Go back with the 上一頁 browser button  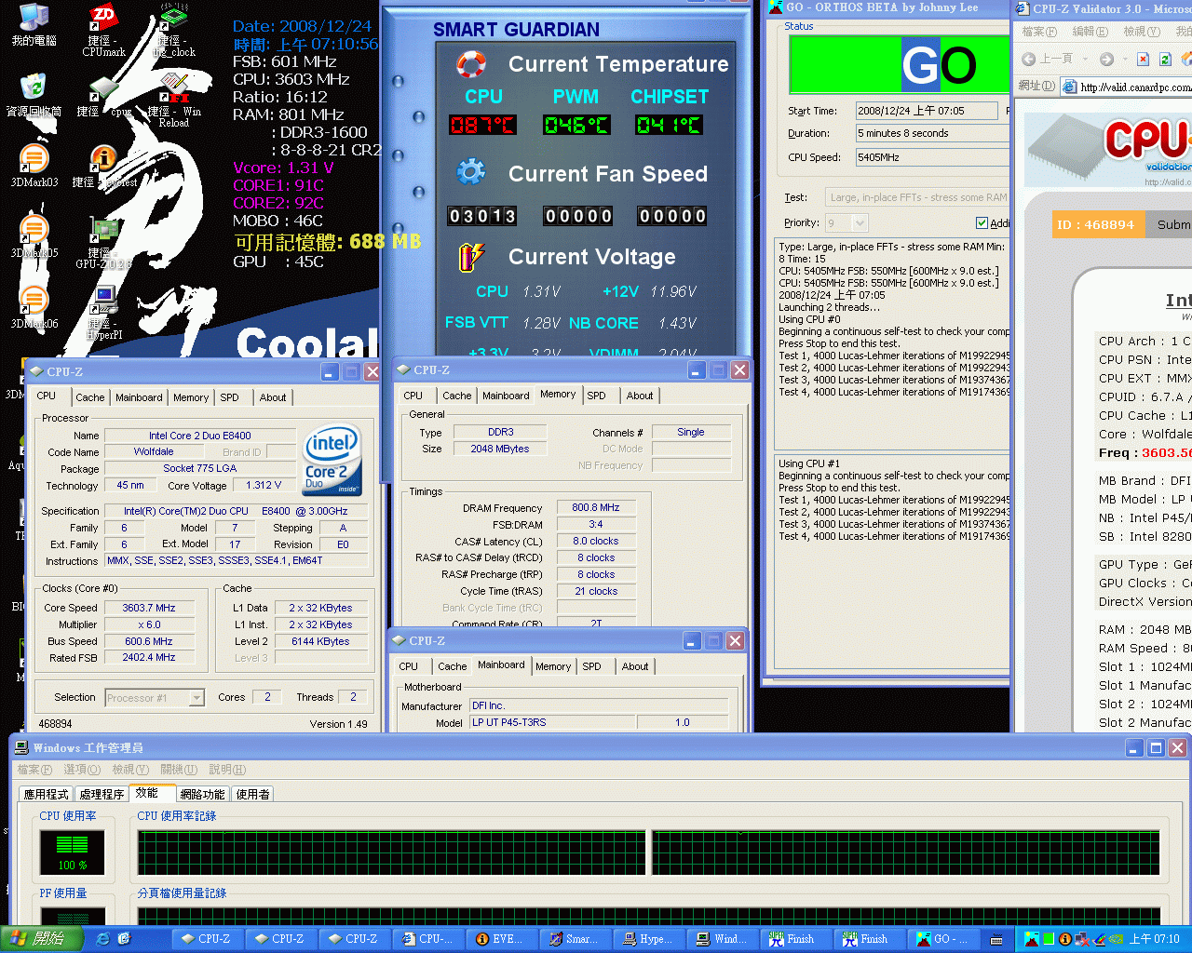pyautogui.click(x=1048, y=59)
